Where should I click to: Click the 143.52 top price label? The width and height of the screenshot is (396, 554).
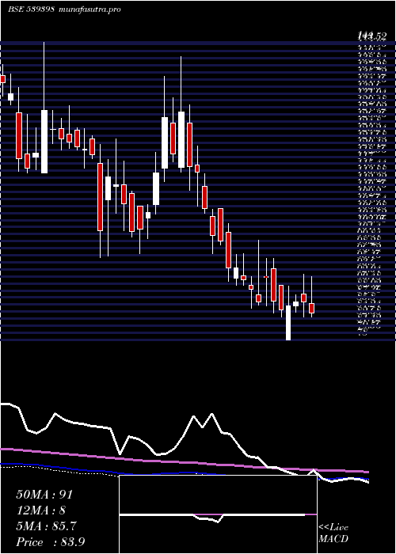click(x=372, y=36)
